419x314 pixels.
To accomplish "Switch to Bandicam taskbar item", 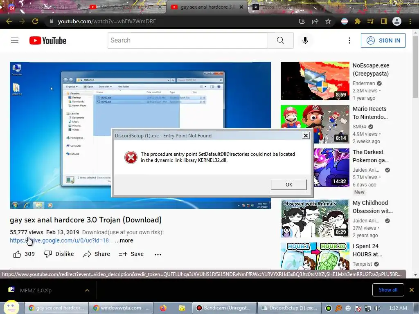I will click(x=224, y=308).
